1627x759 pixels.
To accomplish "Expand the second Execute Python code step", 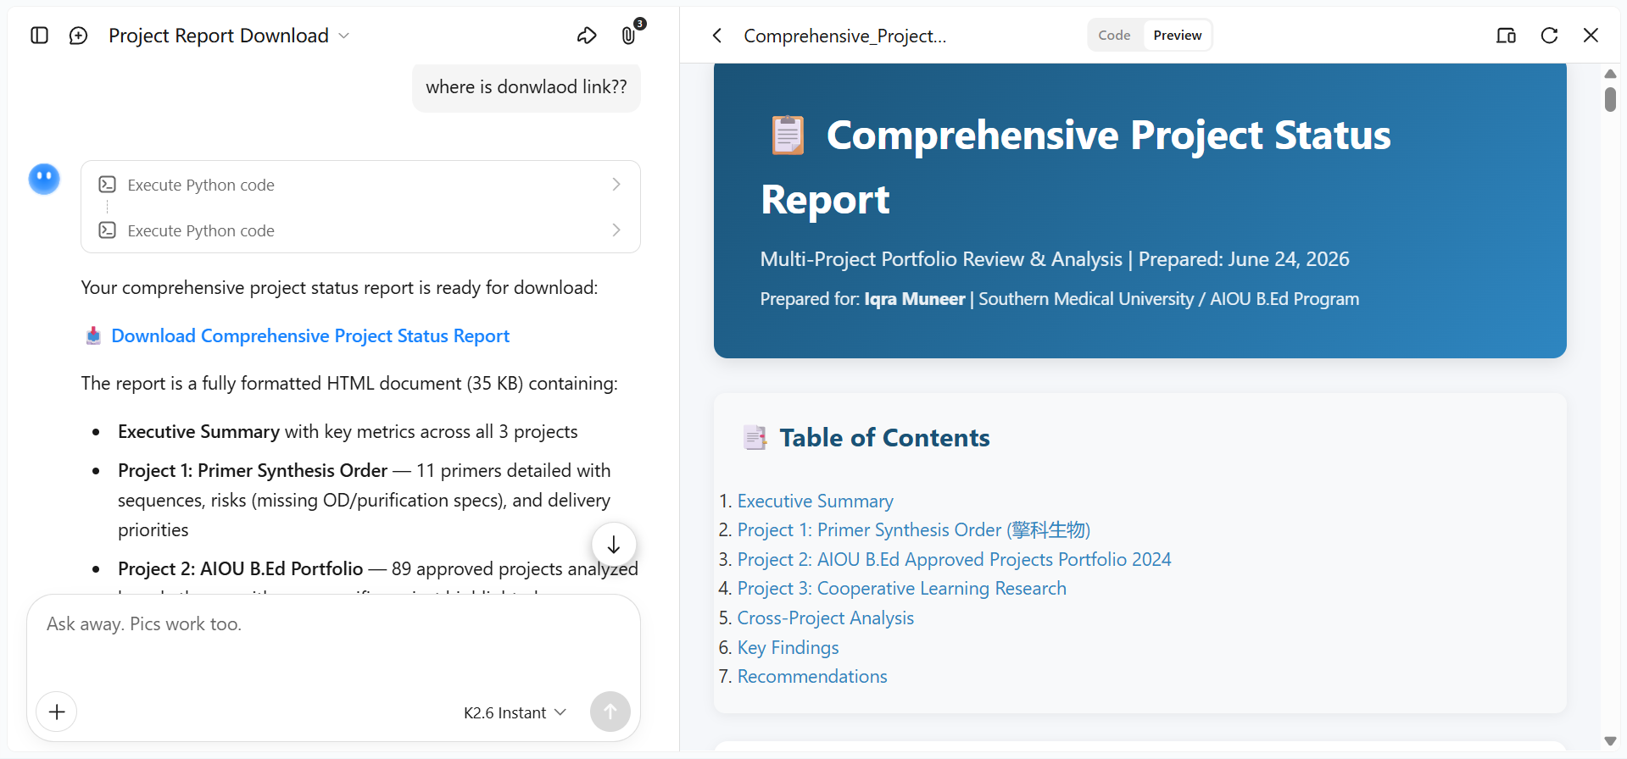I will point(360,230).
